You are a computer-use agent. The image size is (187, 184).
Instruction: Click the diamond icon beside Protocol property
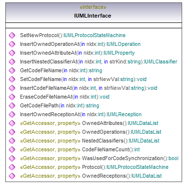click(x=12, y=167)
